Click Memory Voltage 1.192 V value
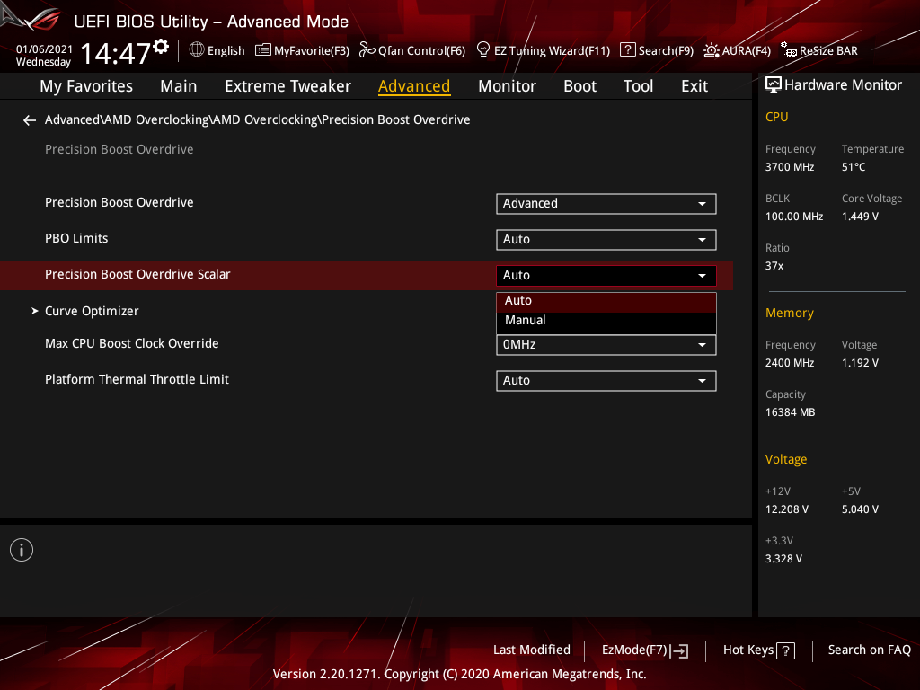Screen dimensions: 920x690 tap(860, 363)
